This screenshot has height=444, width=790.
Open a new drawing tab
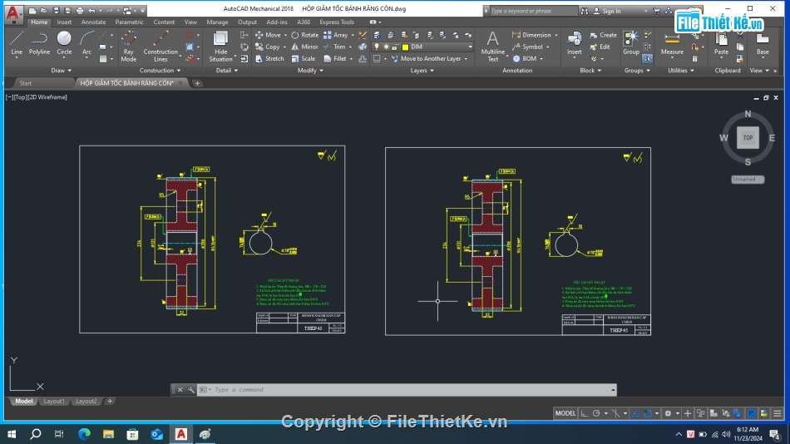click(197, 83)
